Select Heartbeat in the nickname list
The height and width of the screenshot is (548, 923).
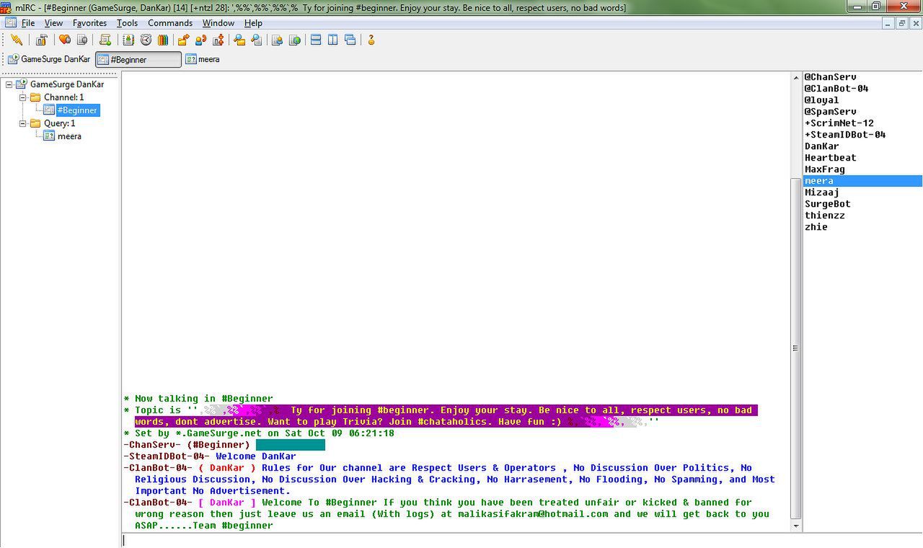[830, 158]
